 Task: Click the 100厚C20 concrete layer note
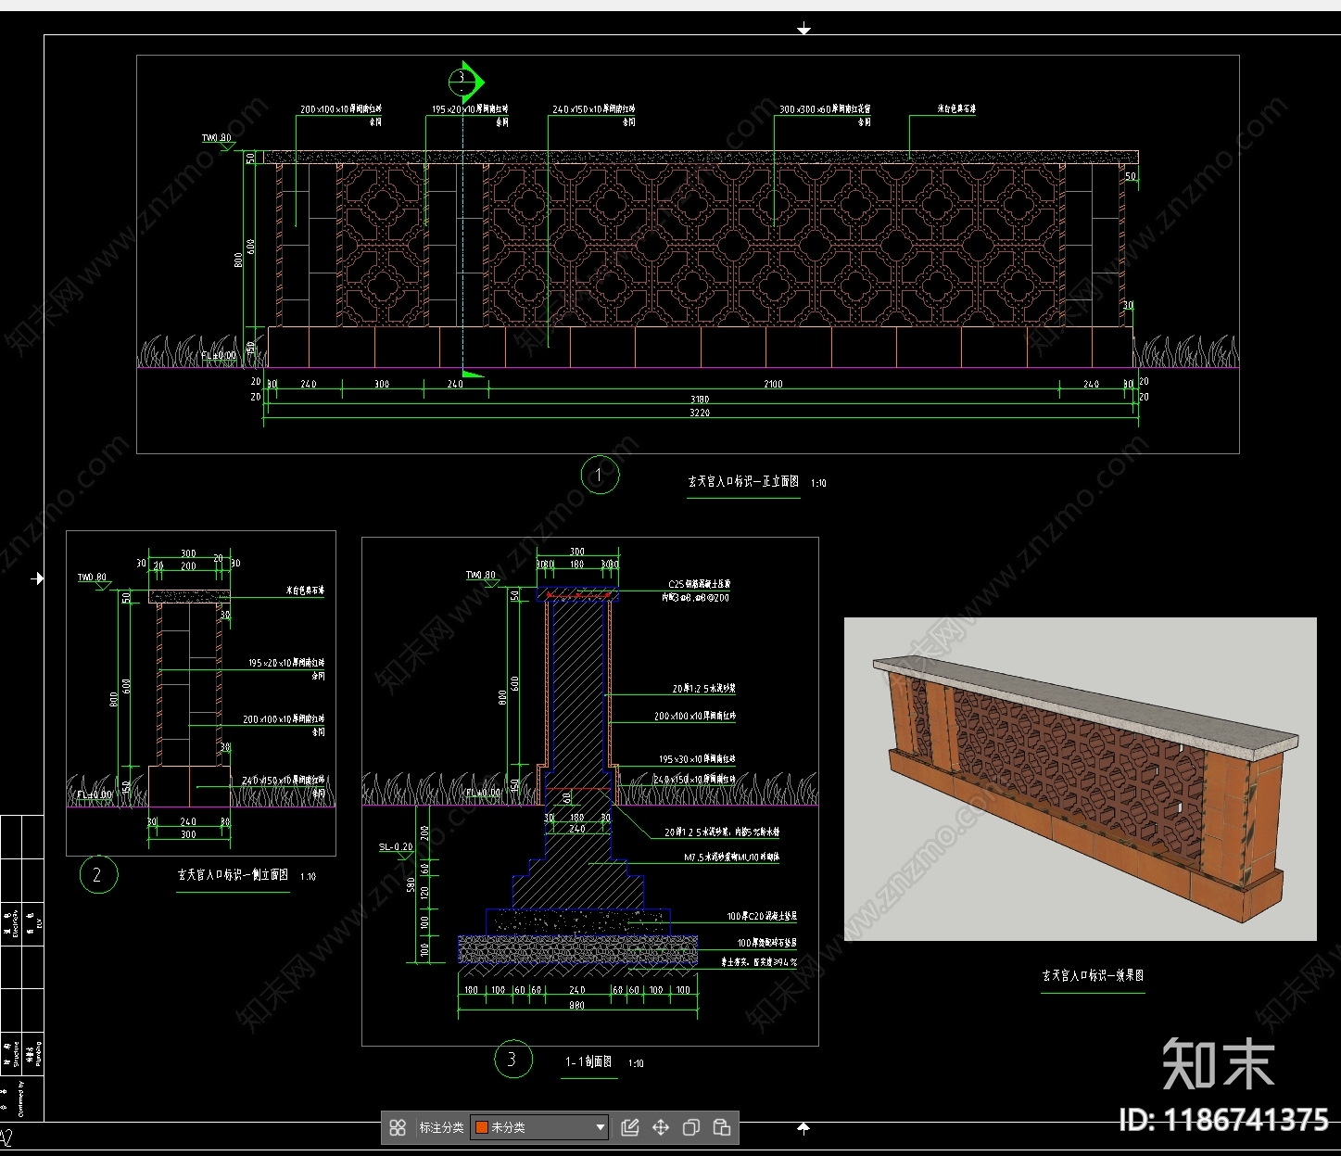tap(762, 916)
